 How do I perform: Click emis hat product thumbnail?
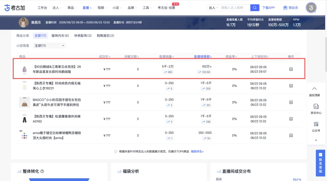[x=25, y=135]
